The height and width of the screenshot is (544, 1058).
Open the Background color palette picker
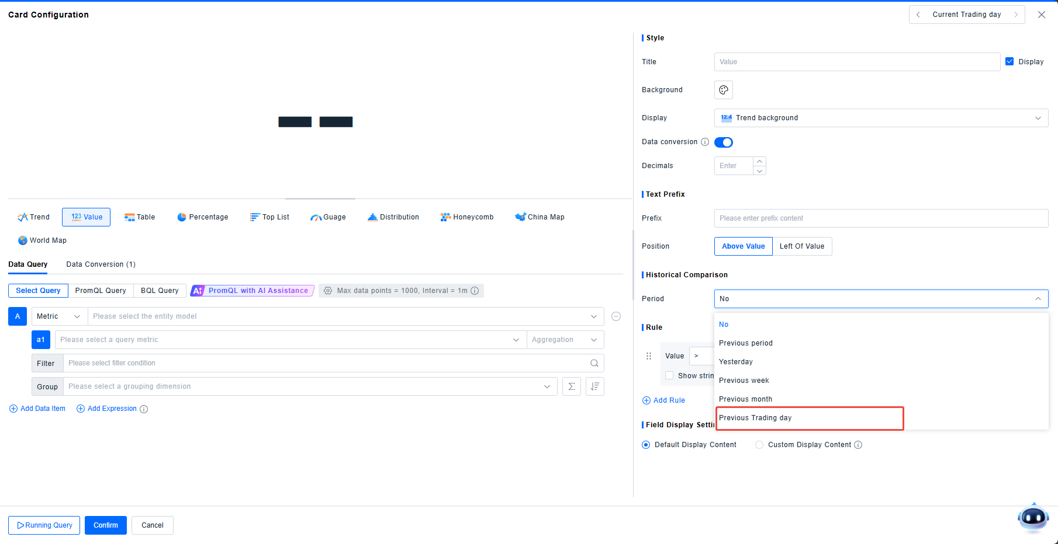(723, 90)
